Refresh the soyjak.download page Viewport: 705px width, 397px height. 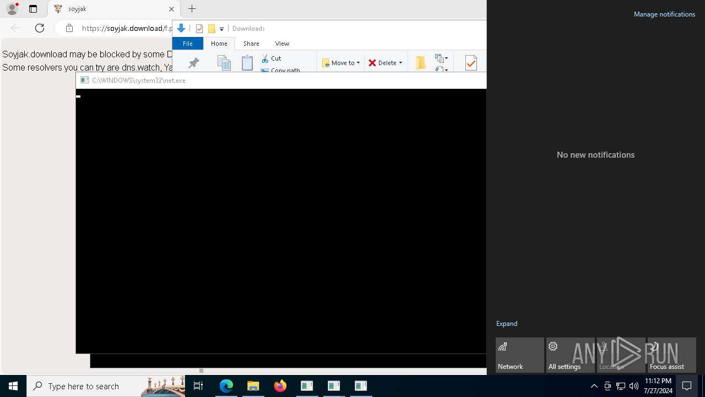click(x=40, y=28)
